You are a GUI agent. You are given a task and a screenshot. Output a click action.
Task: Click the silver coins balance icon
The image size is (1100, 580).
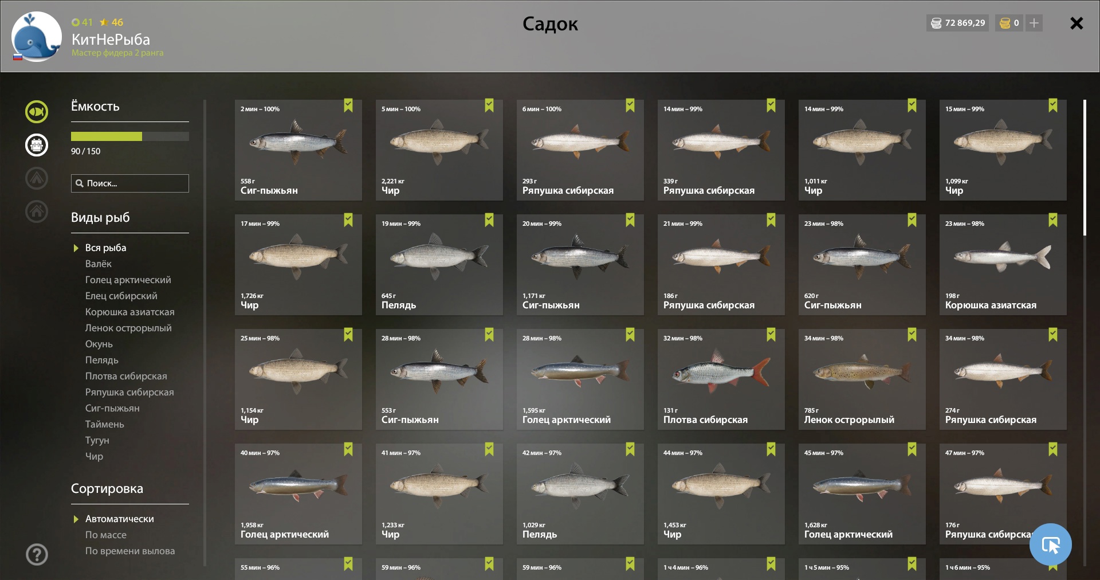(x=936, y=23)
